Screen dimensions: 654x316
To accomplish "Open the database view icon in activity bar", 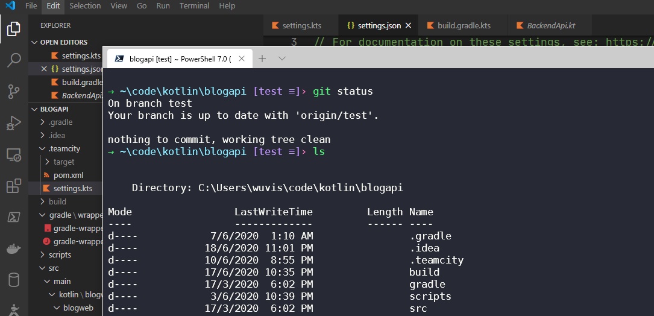I will 13,280.
